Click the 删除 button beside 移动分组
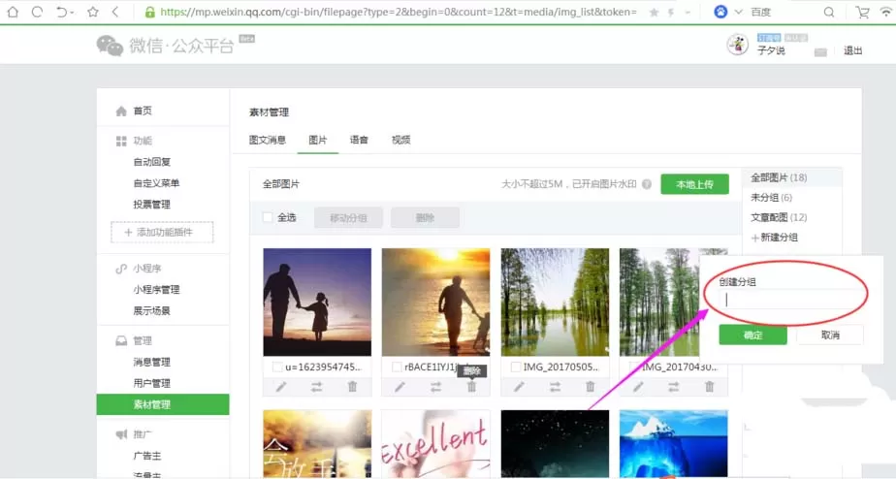Screen dimensions: 896x479 click(x=425, y=217)
